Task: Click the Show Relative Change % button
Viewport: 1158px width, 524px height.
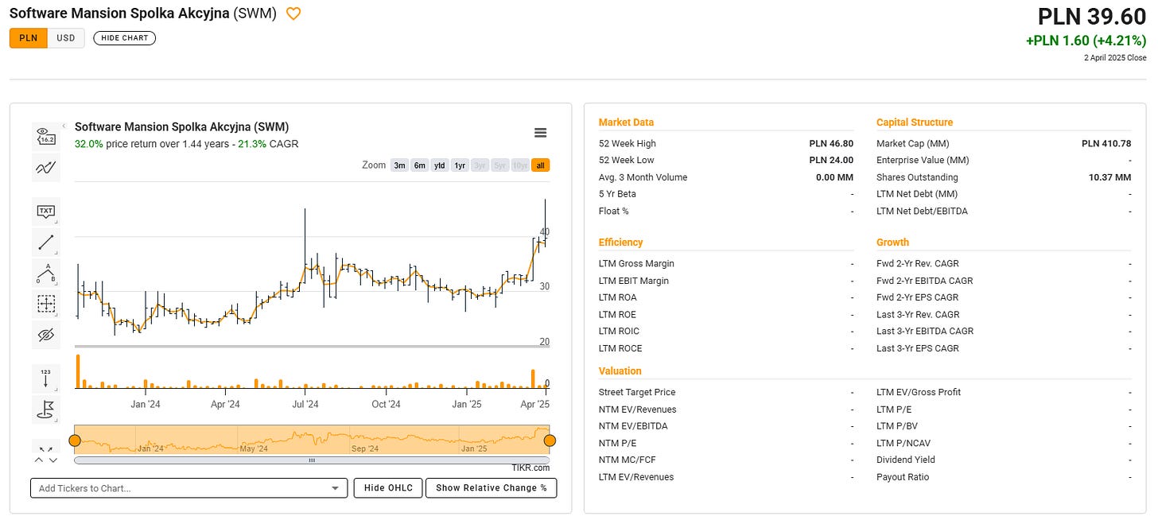Action: (491, 487)
